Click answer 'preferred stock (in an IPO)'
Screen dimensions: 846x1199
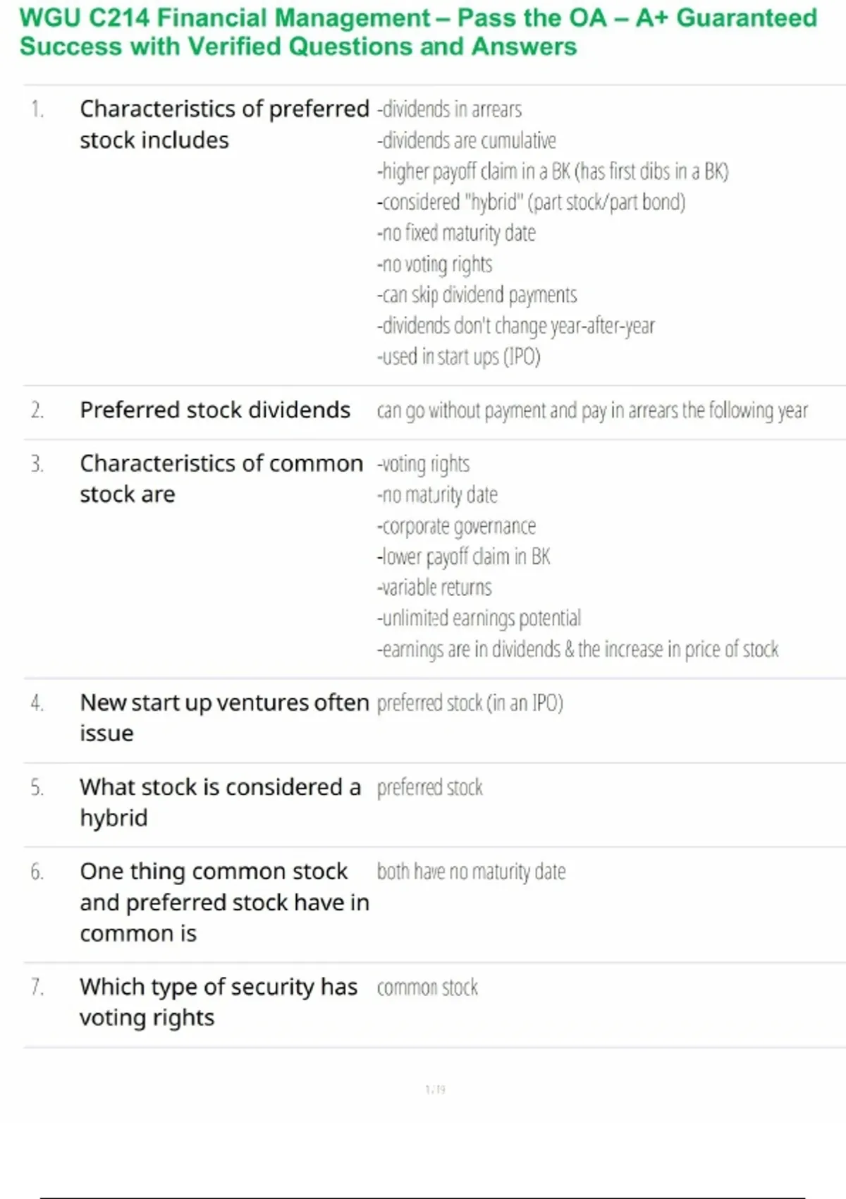pos(470,703)
